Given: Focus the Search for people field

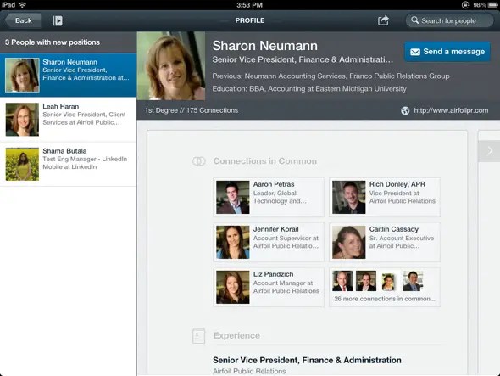Looking at the screenshot, I should pyautogui.click(x=449, y=20).
